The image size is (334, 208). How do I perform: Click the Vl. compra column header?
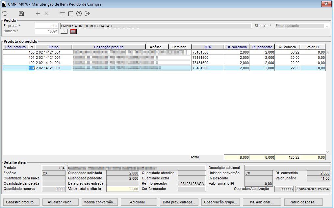click(x=287, y=47)
